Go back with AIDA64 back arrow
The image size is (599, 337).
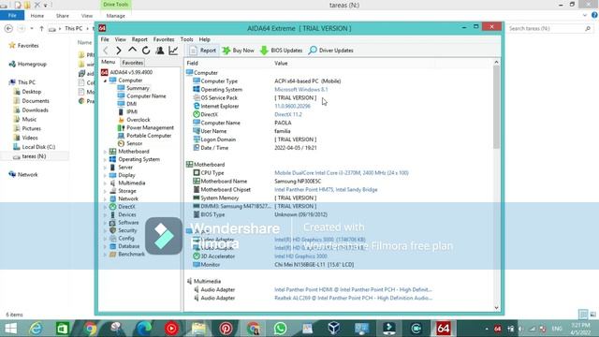click(x=106, y=51)
